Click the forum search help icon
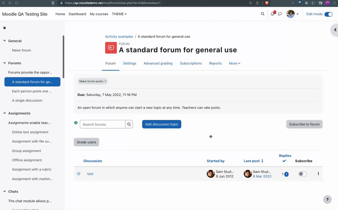The height and width of the screenshot is (210, 338). (x=76, y=123)
